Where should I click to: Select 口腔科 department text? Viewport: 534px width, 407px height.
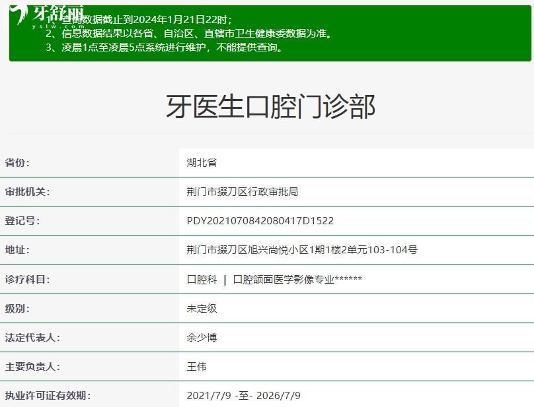[x=202, y=280]
